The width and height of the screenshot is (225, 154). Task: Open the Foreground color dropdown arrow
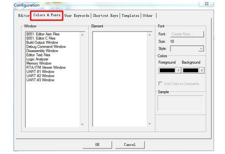pos(178,70)
